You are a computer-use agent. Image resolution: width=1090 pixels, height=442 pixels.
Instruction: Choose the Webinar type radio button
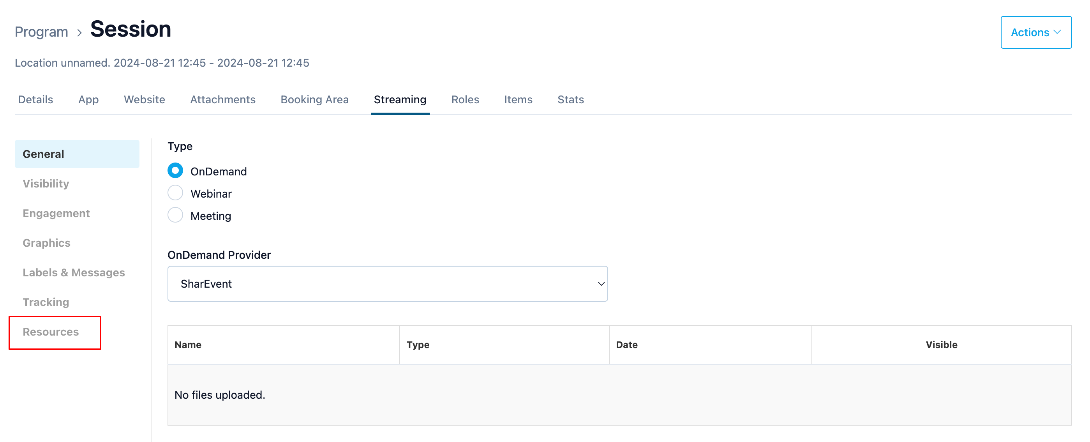coord(175,193)
